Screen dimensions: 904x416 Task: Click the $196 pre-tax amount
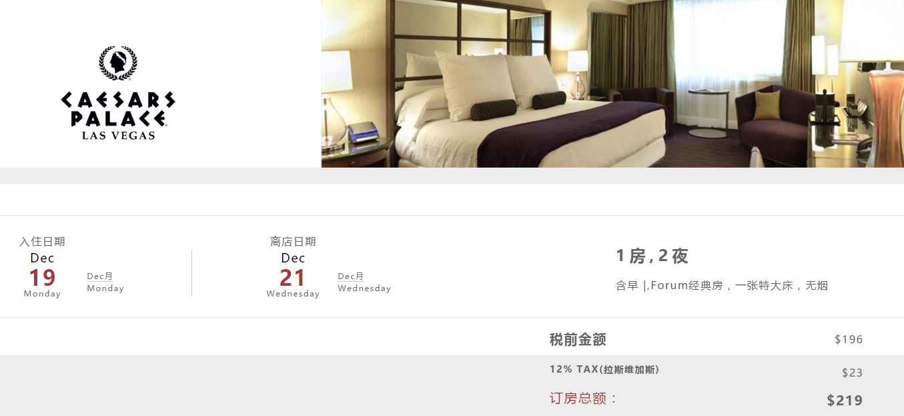point(849,339)
